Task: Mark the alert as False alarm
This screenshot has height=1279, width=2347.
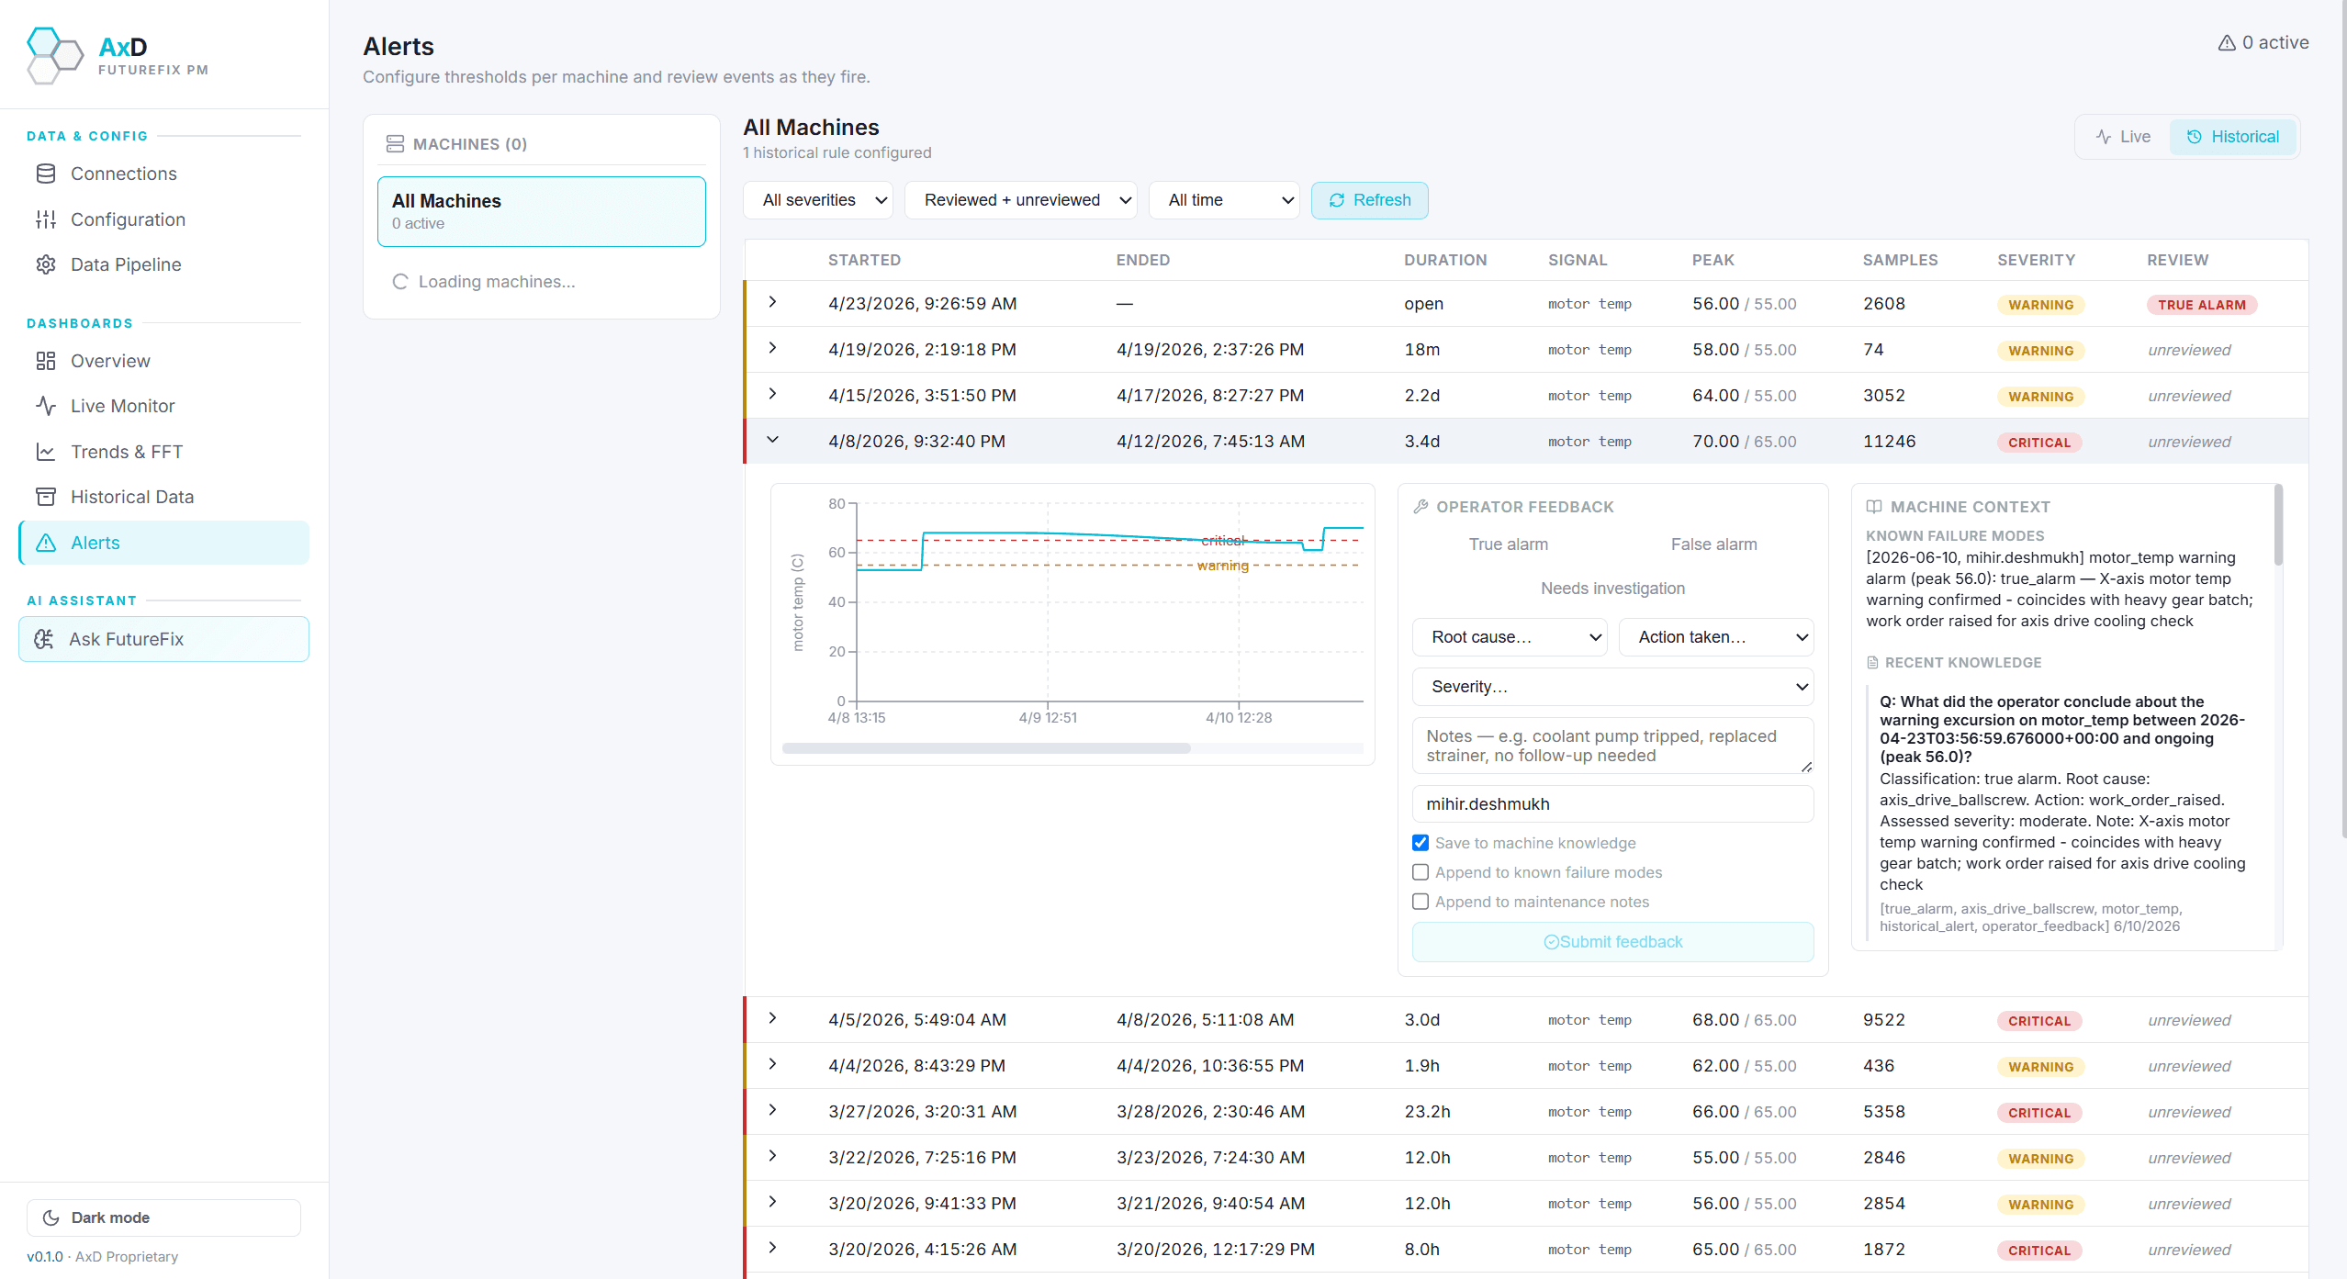Action: tap(1713, 544)
